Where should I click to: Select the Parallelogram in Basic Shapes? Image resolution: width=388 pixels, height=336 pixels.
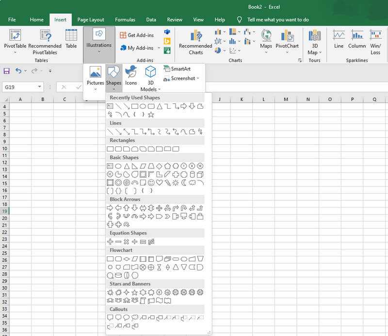143,166
